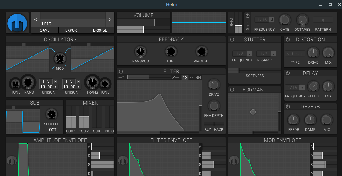Image resolution: width=342 pixels, height=176 pixels.
Task: Click the formant XY pad handle
Action: 253,112
